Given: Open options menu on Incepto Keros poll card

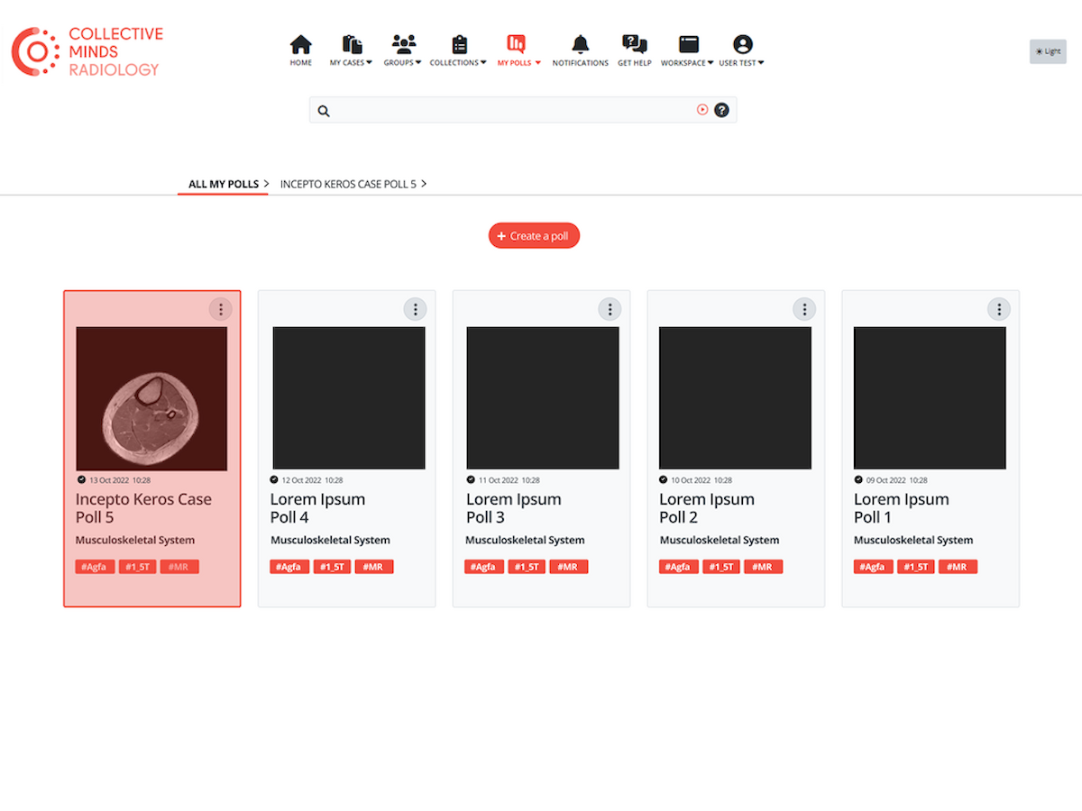Looking at the screenshot, I should click(x=220, y=309).
